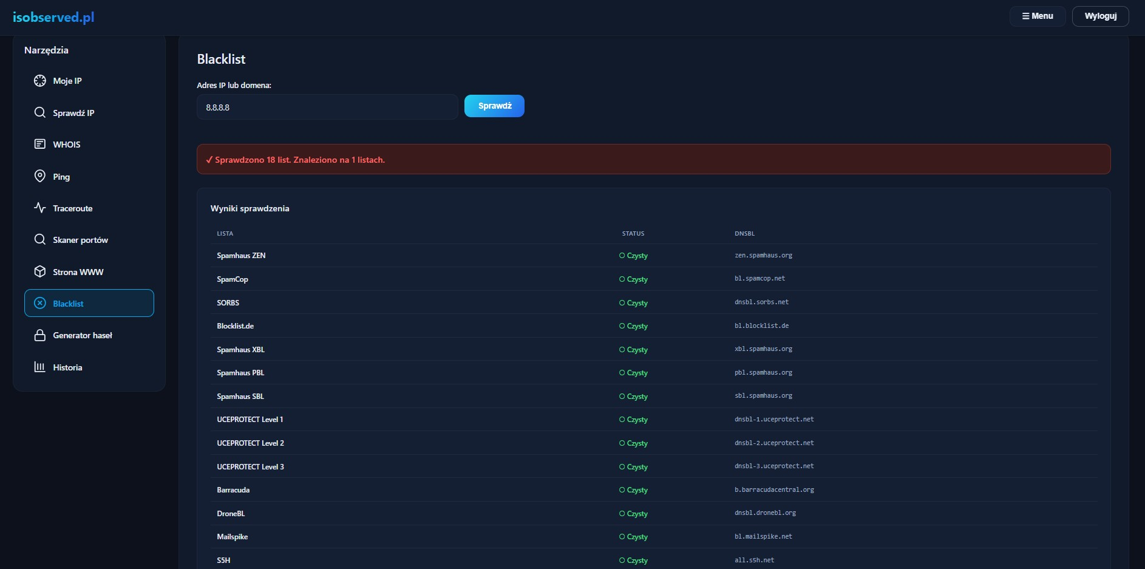Screen dimensions: 1145x569
Task: Click the Generator haseł padlock icon
Action: coord(40,335)
